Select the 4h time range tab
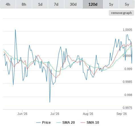This screenshot has width=135, height=130. coord(8,4)
